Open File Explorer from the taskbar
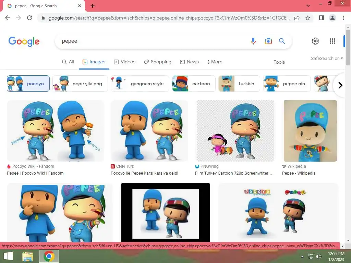 [x=28, y=256]
